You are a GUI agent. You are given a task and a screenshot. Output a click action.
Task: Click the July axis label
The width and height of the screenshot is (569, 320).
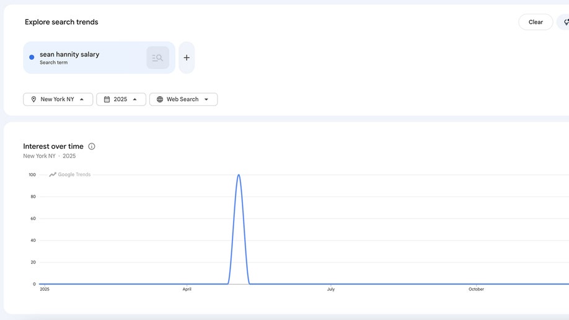tap(330, 289)
